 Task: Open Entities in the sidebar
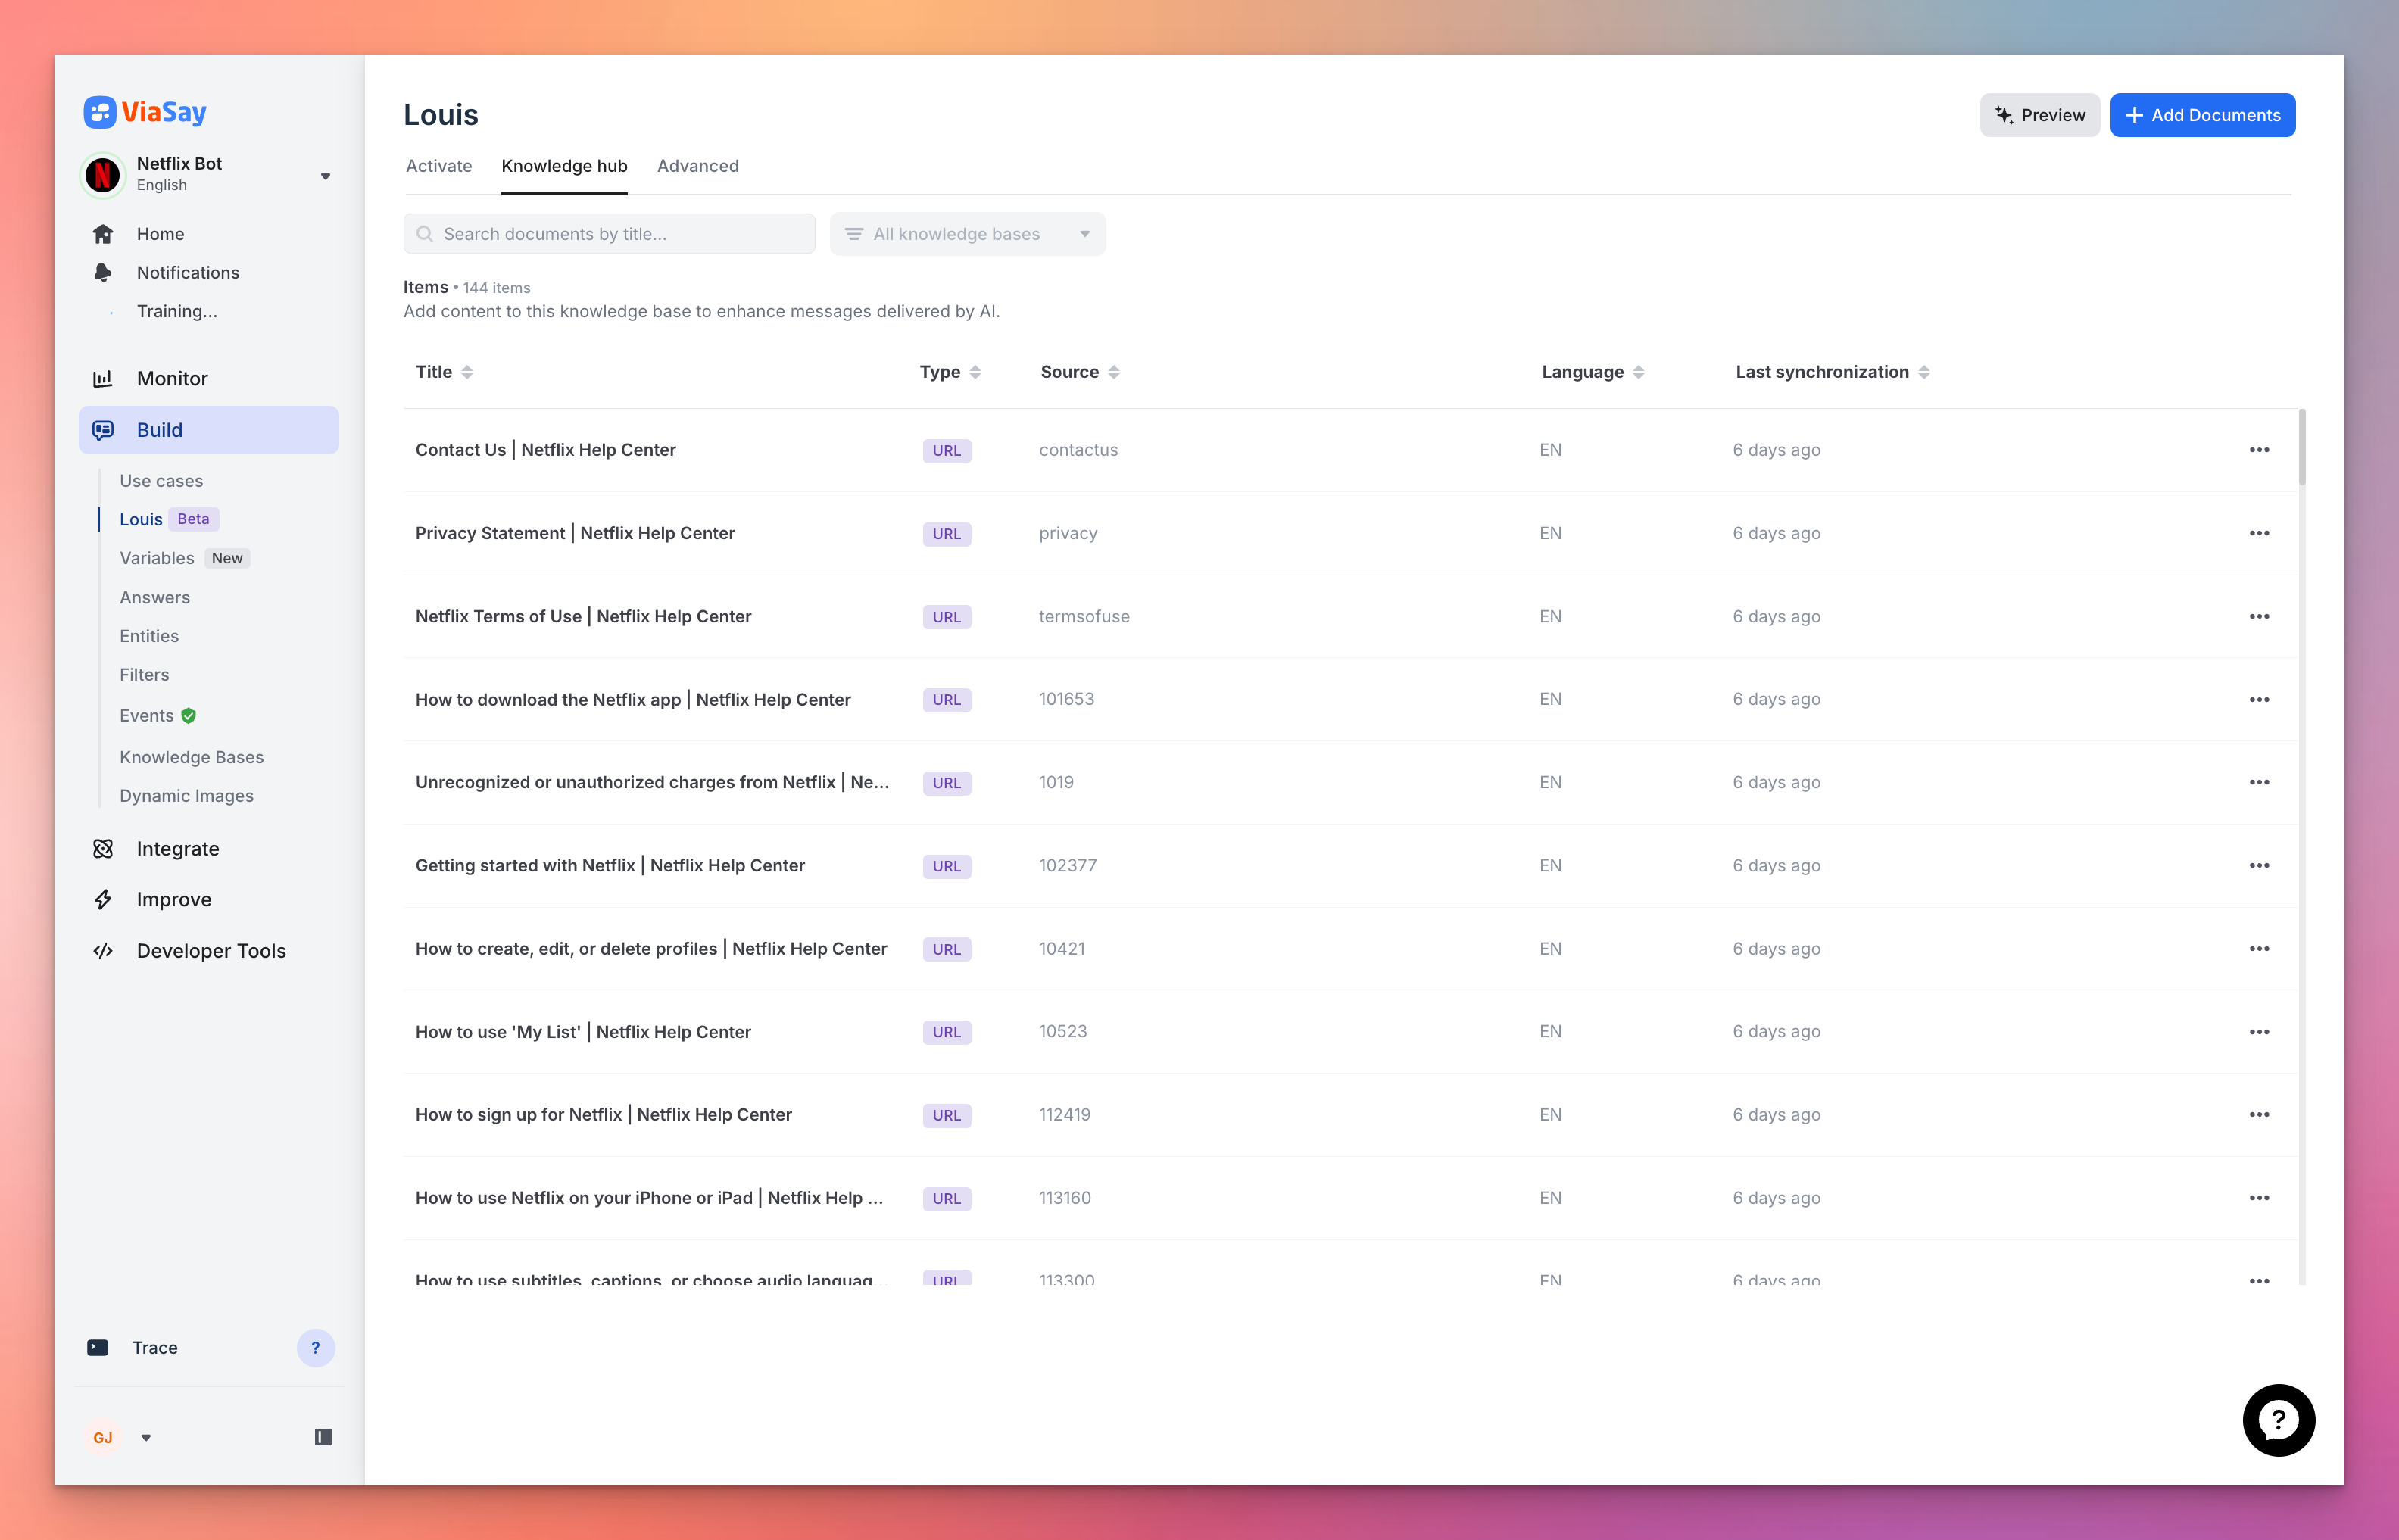click(x=149, y=636)
